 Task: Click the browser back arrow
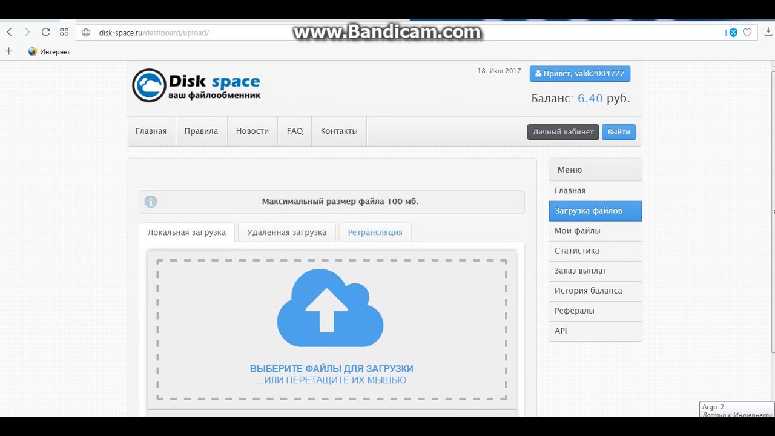tap(9, 32)
